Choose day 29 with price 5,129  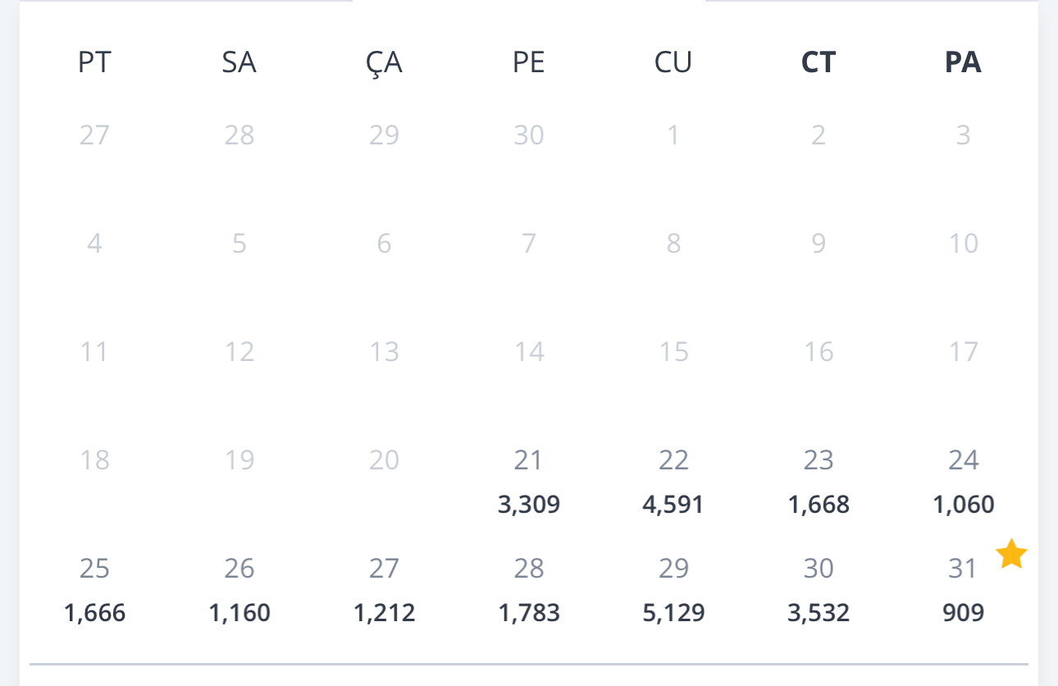tap(673, 590)
